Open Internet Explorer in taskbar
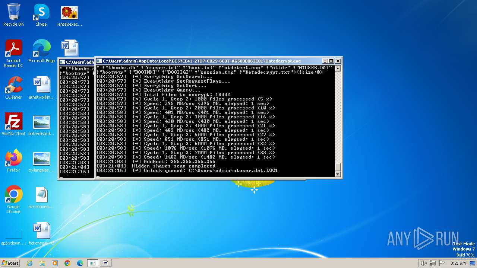Image resolution: width=477 pixels, height=268 pixels. click(29, 263)
